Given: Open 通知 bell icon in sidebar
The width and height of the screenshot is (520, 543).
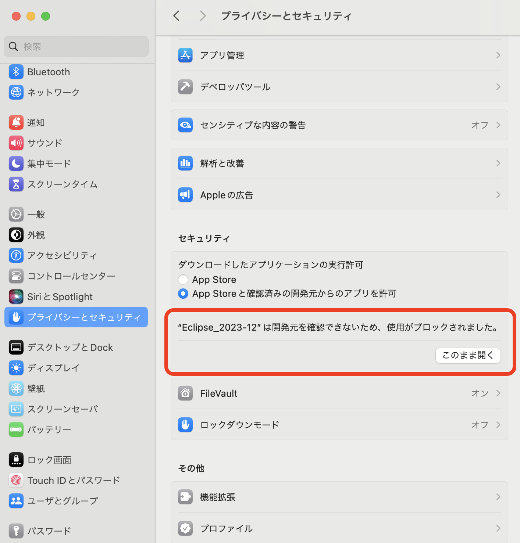Looking at the screenshot, I should pos(16,122).
